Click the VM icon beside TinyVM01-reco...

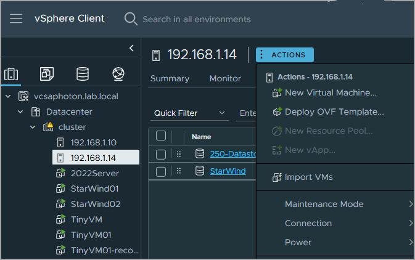(x=60, y=250)
